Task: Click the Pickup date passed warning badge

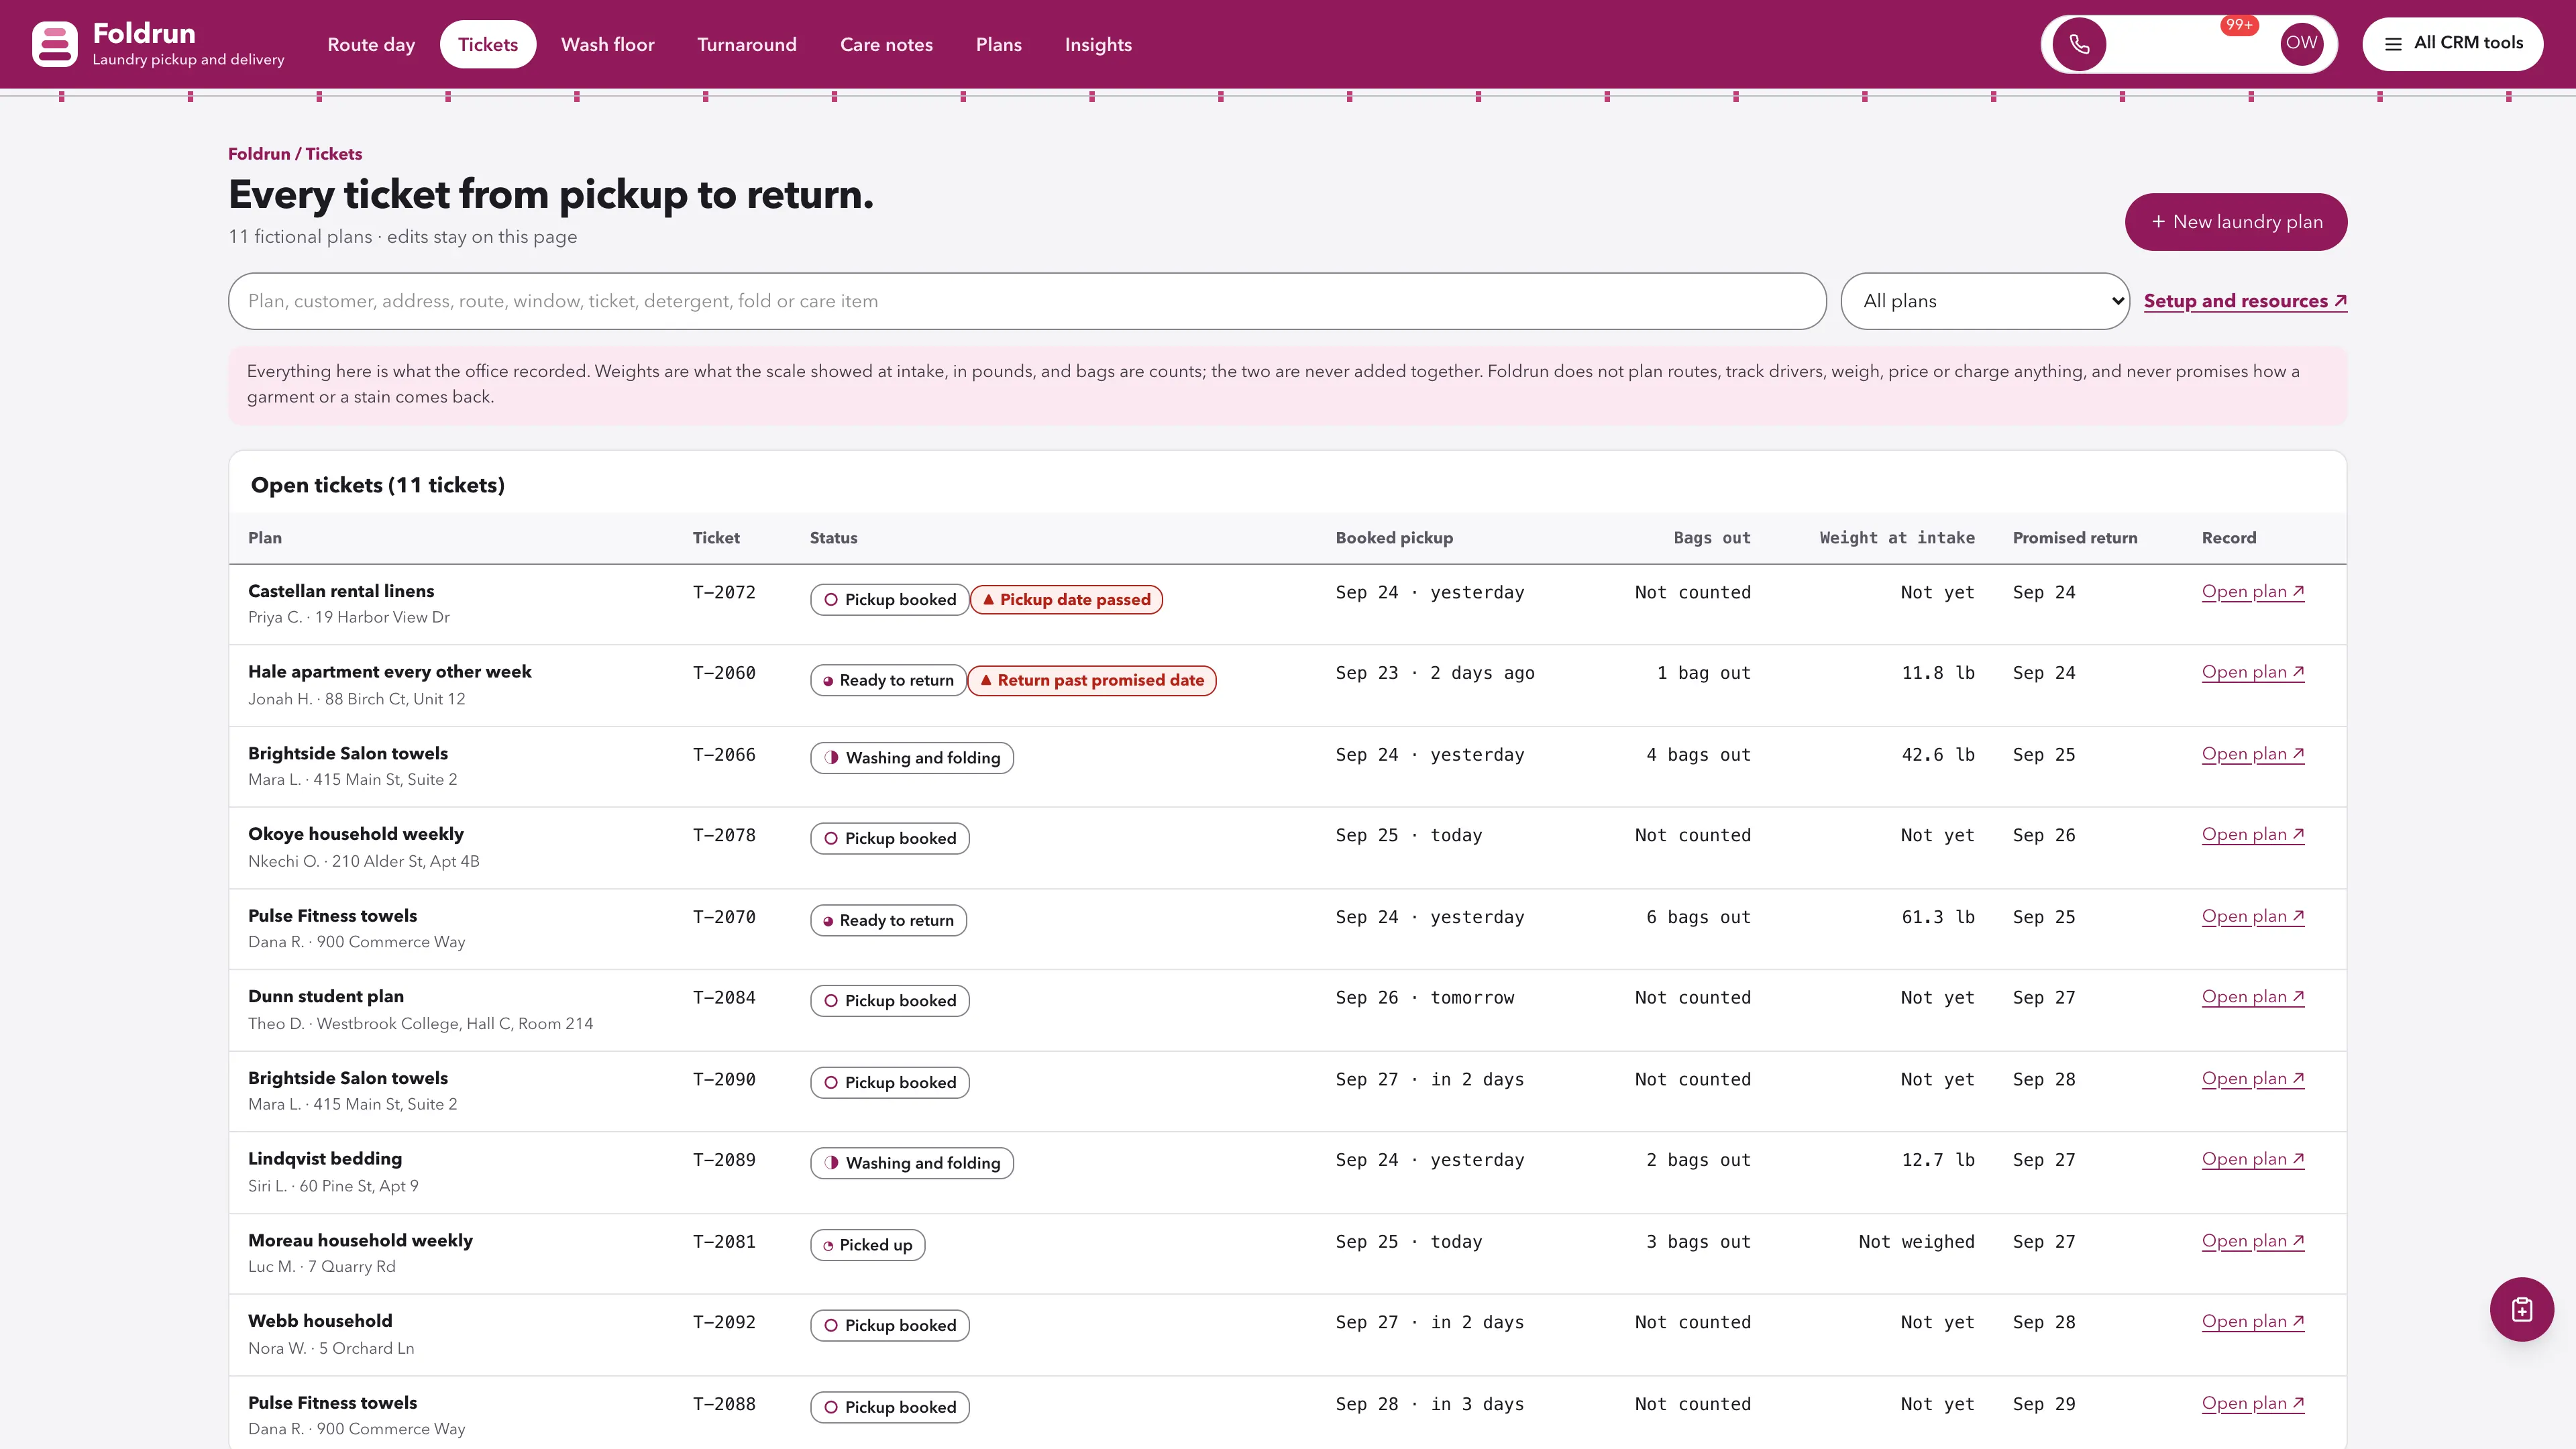Action: click(x=1066, y=600)
